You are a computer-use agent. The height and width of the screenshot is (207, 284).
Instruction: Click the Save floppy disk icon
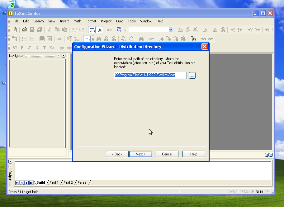click(x=32, y=30)
